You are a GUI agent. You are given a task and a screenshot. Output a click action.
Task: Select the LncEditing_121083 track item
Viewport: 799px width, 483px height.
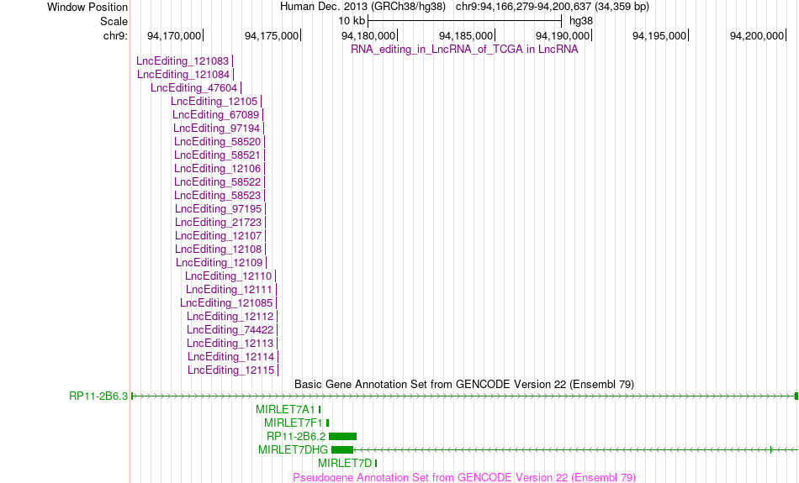point(183,61)
